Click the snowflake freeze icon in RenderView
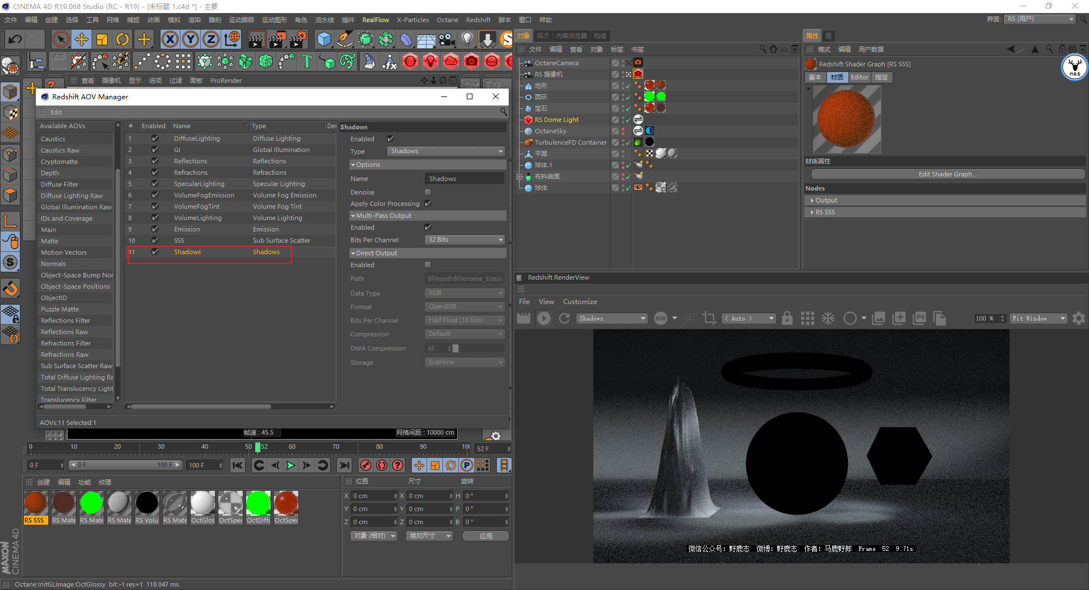Screen dimensions: 1089x590 pyautogui.click(x=828, y=318)
